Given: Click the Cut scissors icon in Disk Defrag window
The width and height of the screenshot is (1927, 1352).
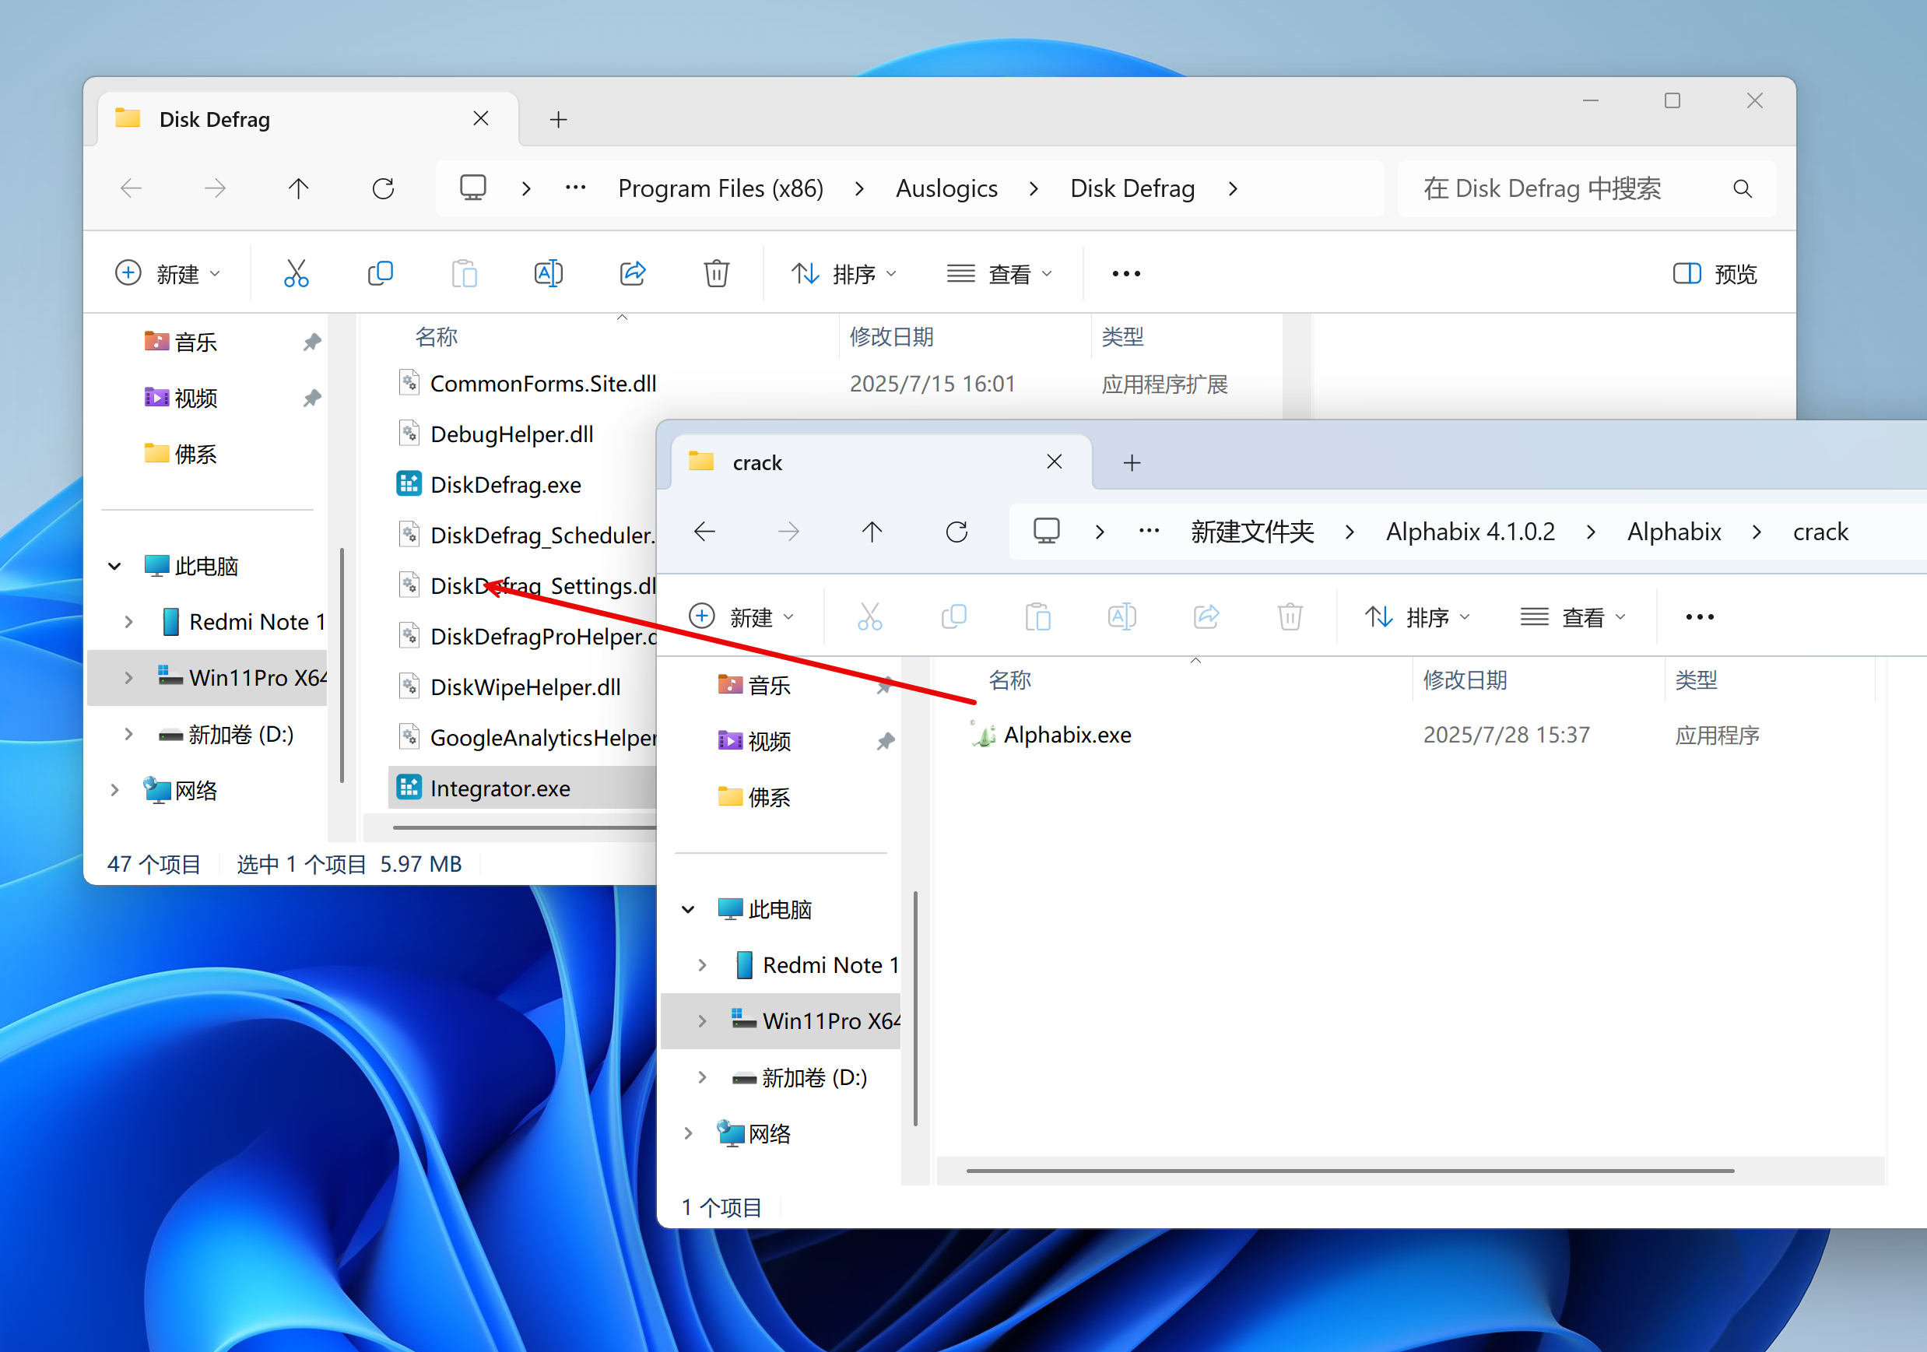Looking at the screenshot, I should 297,273.
